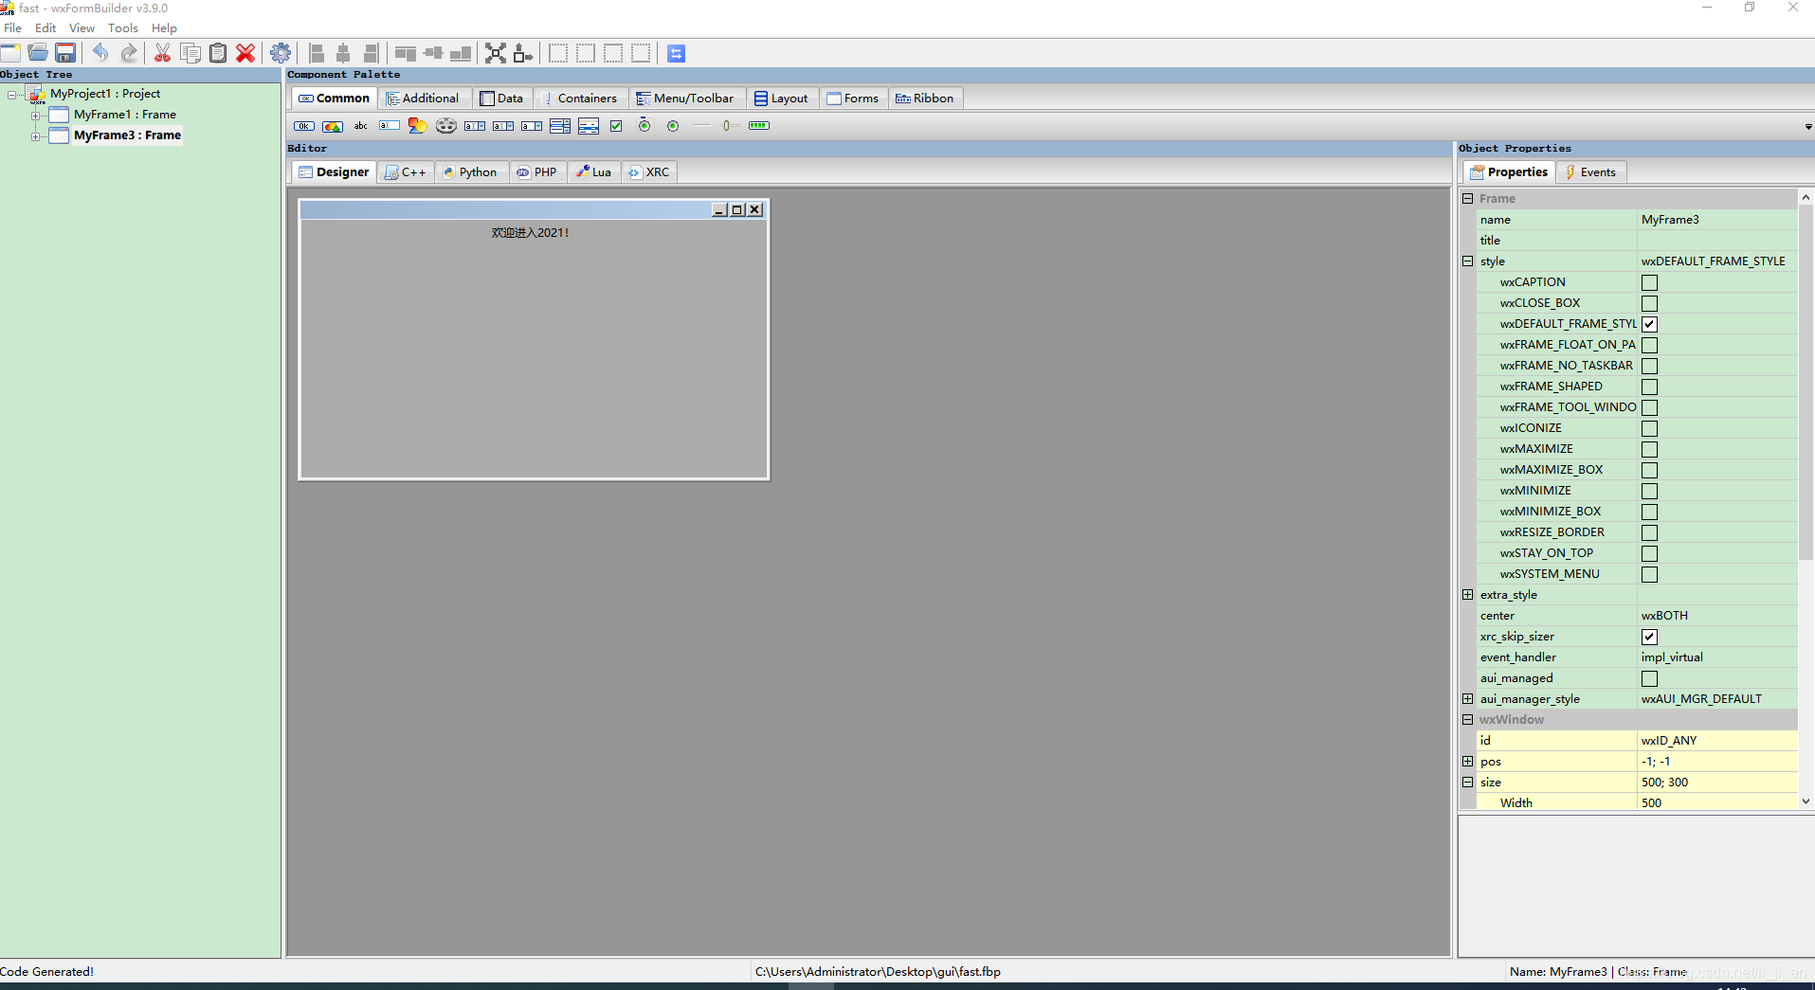
Task: Paste object from clipboard
Action: click(218, 53)
